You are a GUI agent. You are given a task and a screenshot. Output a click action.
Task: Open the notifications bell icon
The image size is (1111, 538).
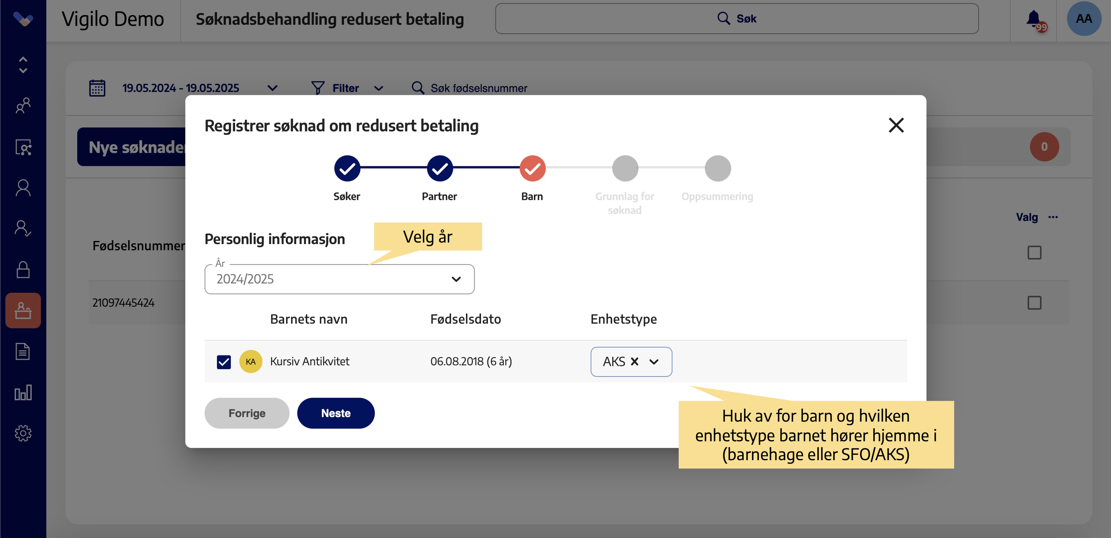click(1034, 19)
